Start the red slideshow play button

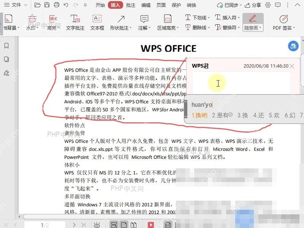(151, 225)
